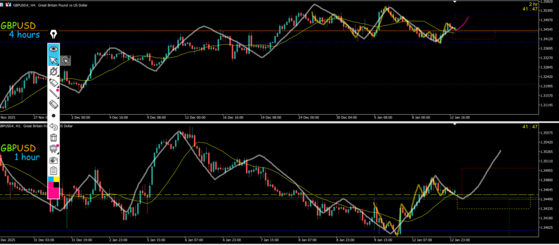Open the whiteboard screen tool
This screenshot has height=245, width=559.
(x=53, y=149)
